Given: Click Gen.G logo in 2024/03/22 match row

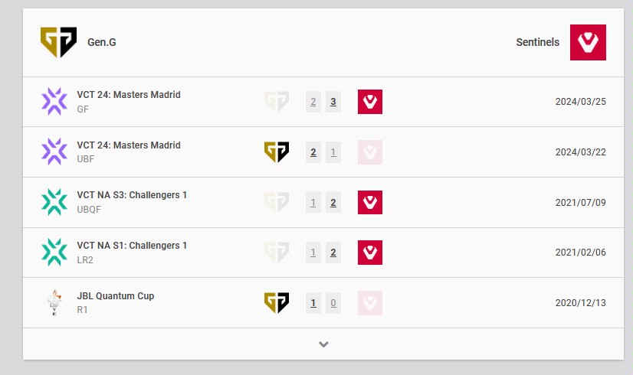Looking at the screenshot, I should pyautogui.click(x=277, y=152).
